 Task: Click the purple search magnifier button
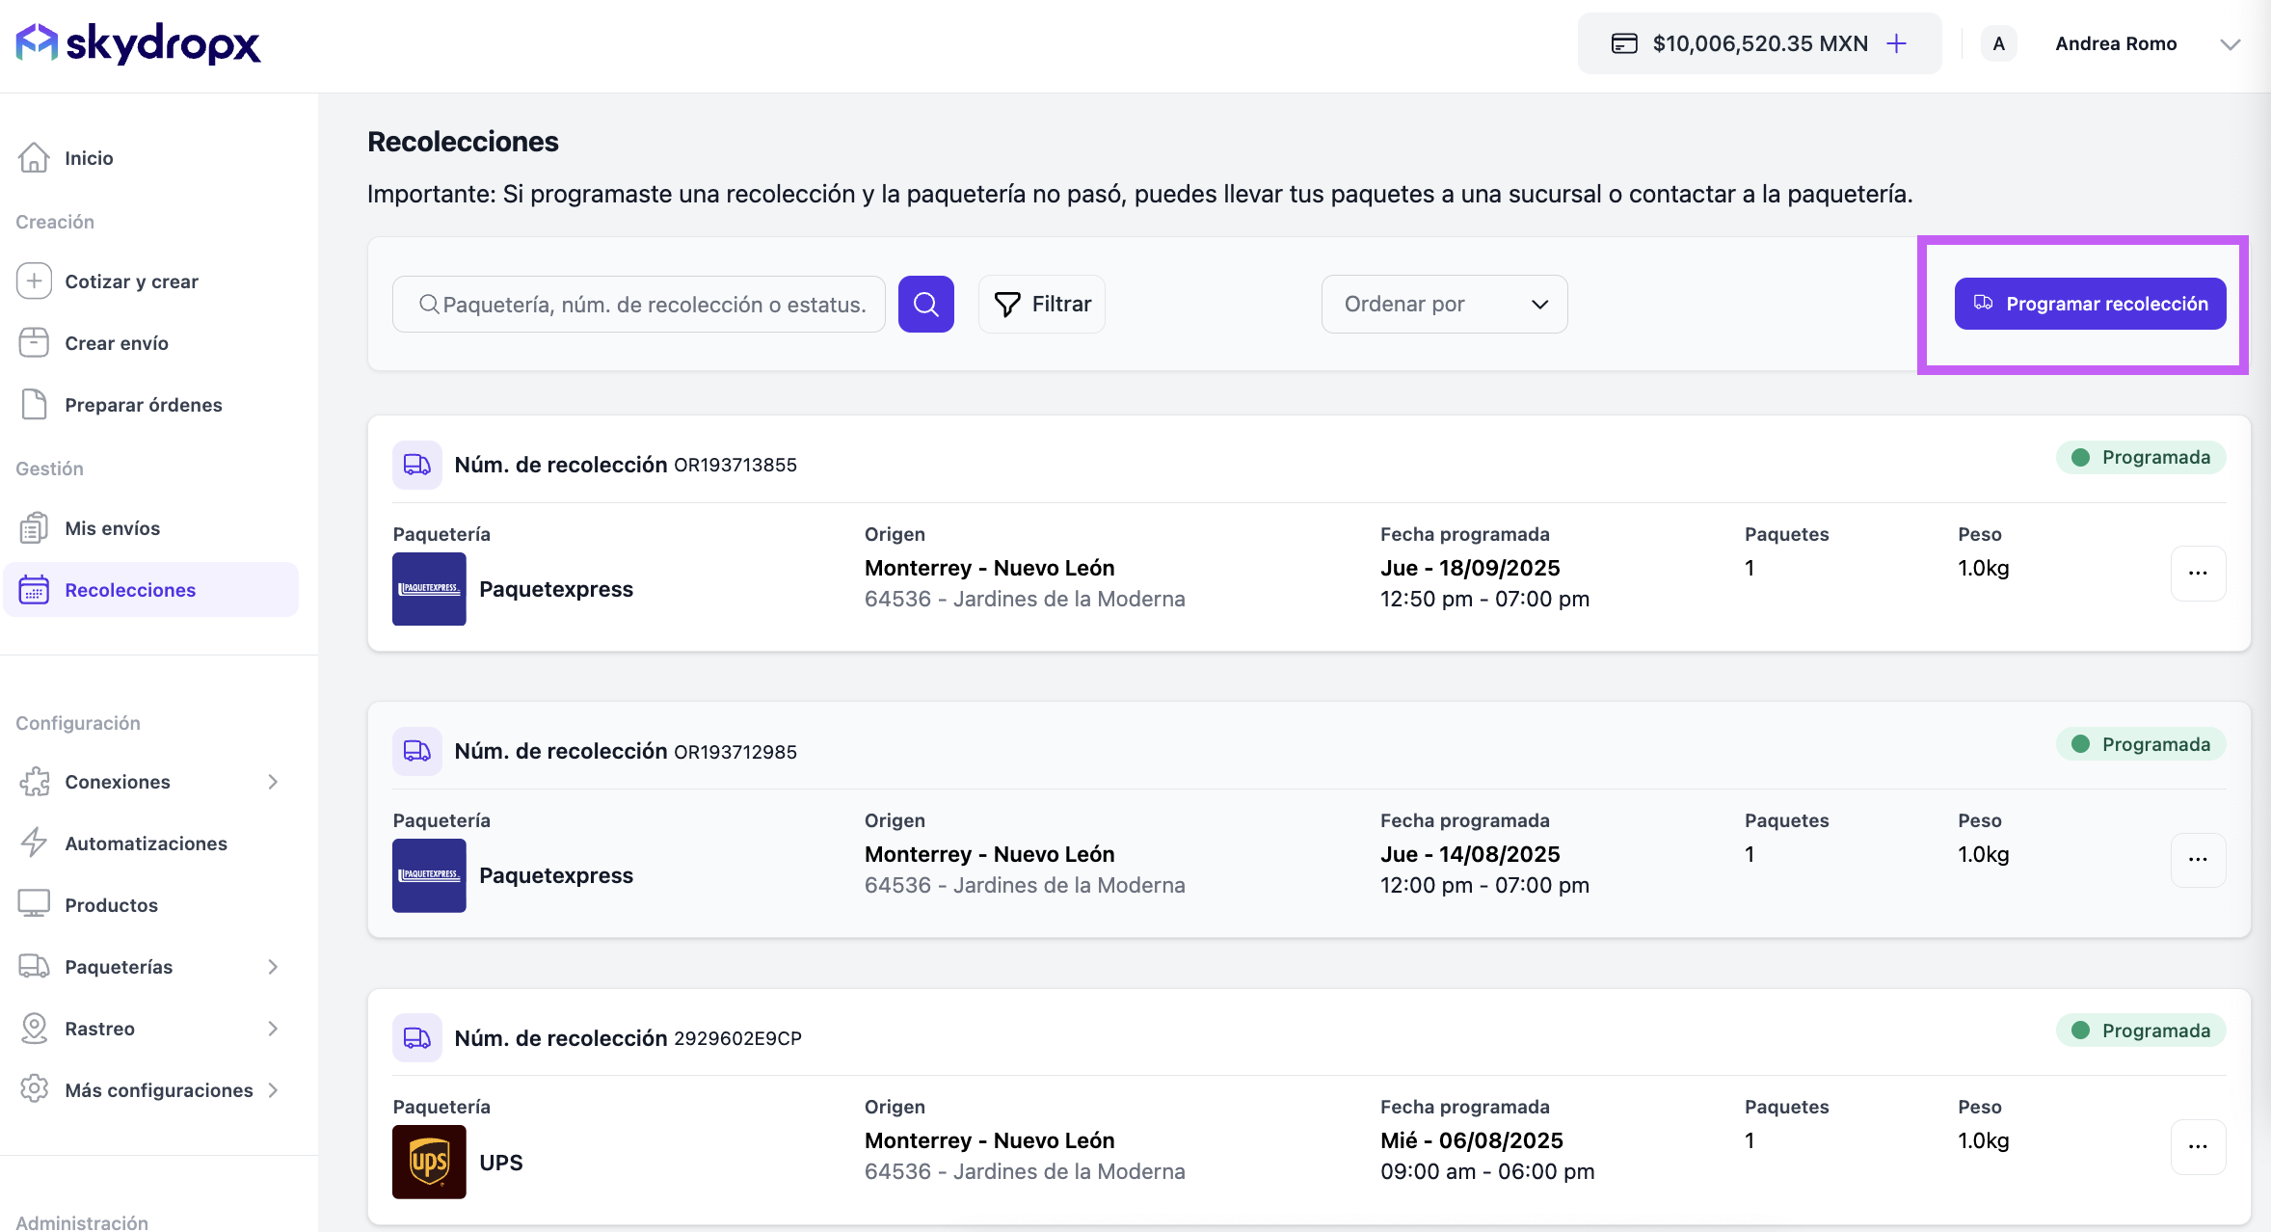[925, 304]
